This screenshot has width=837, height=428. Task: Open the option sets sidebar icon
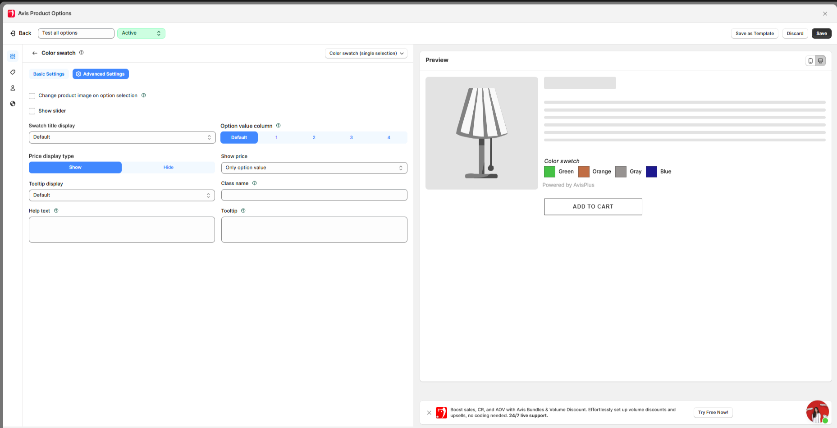click(x=13, y=56)
